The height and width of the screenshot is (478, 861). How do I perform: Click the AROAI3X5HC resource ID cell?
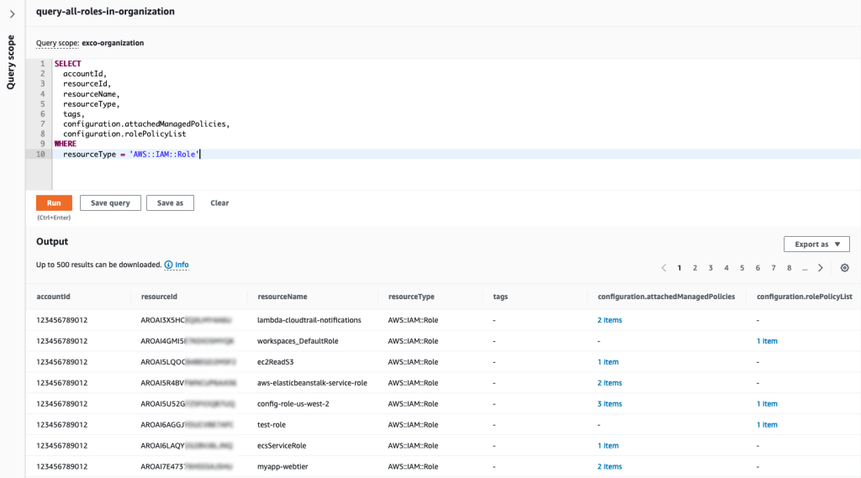(x=186, y=320)
